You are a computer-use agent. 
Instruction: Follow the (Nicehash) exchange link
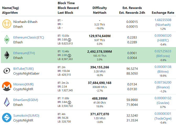(x=163, y=25)
